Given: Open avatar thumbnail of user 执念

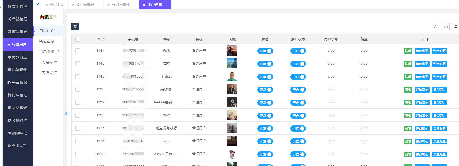Looking at the screenshot, I should tap(232, 50).
